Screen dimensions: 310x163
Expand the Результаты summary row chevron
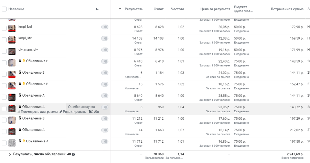pyautogui.click(x=10, y=154)
